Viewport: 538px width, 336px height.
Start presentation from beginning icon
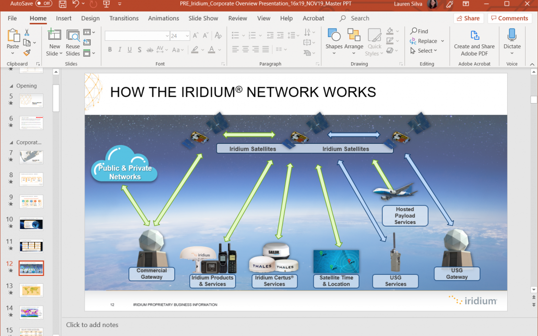click(107, 4)
